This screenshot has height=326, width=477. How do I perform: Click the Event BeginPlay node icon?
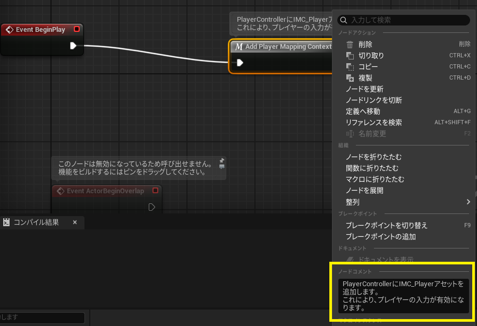click(x=10, y=30)
